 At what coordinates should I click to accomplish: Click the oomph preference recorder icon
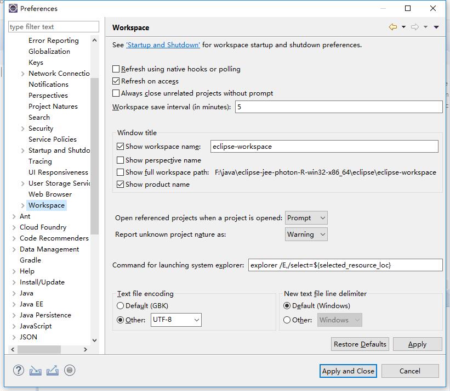tap(70, 370)
